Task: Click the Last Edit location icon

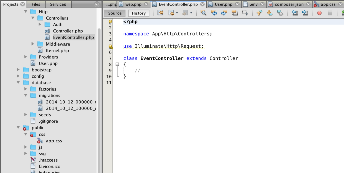Action: pos(160,13)
